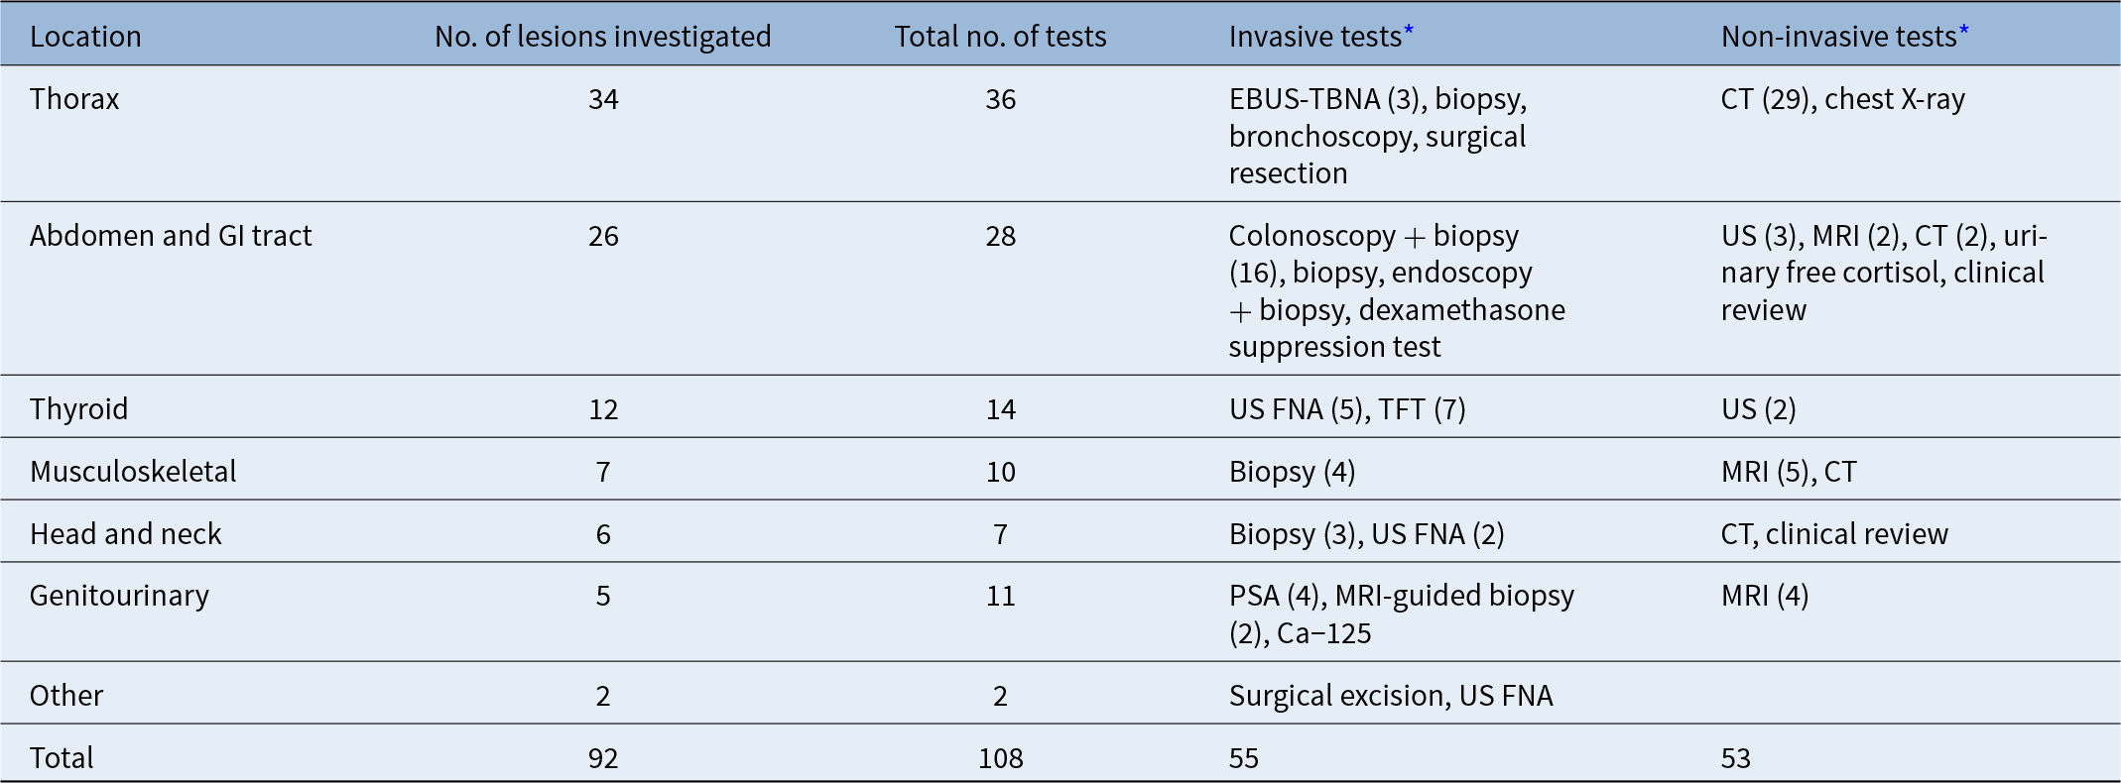This screenshot has width=2121, height=783.
Task: Click the asterisk footnote link after Non-invasive tests
Action: pyautogui.click(x=1963, y=31)
